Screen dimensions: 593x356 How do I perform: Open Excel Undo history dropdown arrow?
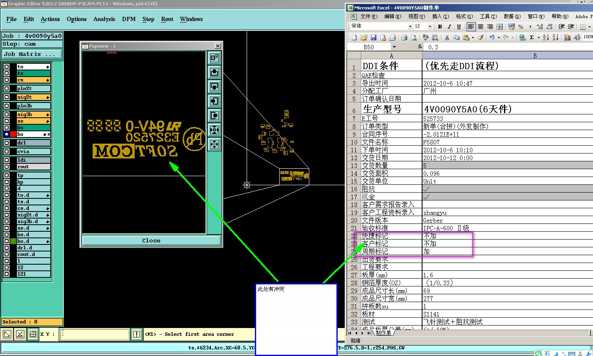coord(498,37)
